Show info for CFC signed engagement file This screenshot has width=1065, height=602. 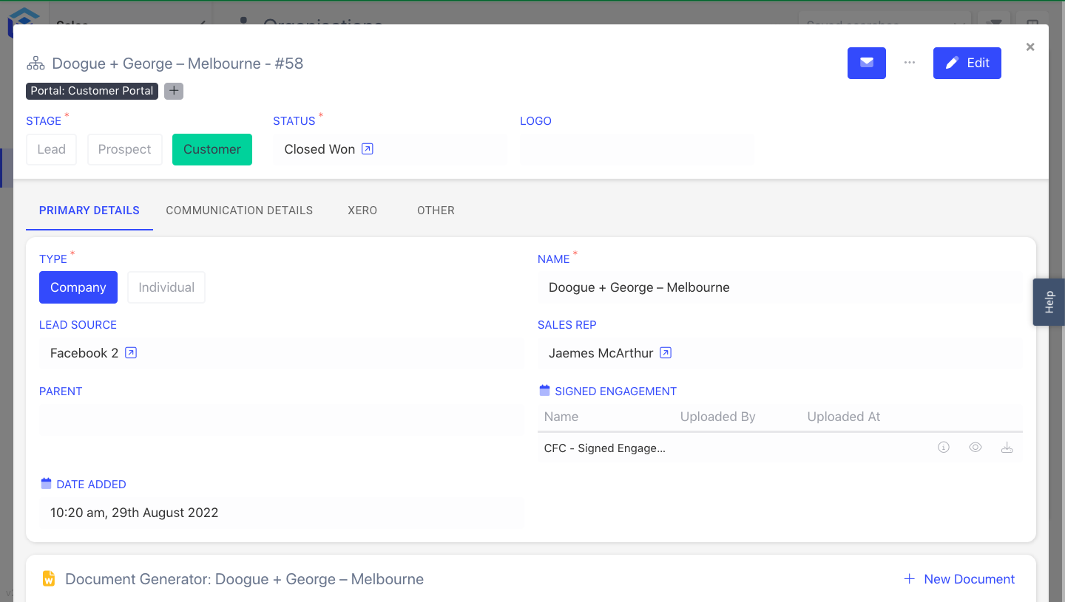(944, 447)
